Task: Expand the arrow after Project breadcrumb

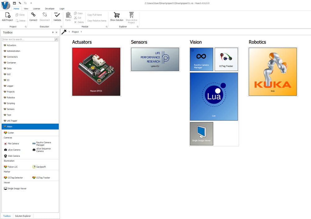Action: (81, 32)
